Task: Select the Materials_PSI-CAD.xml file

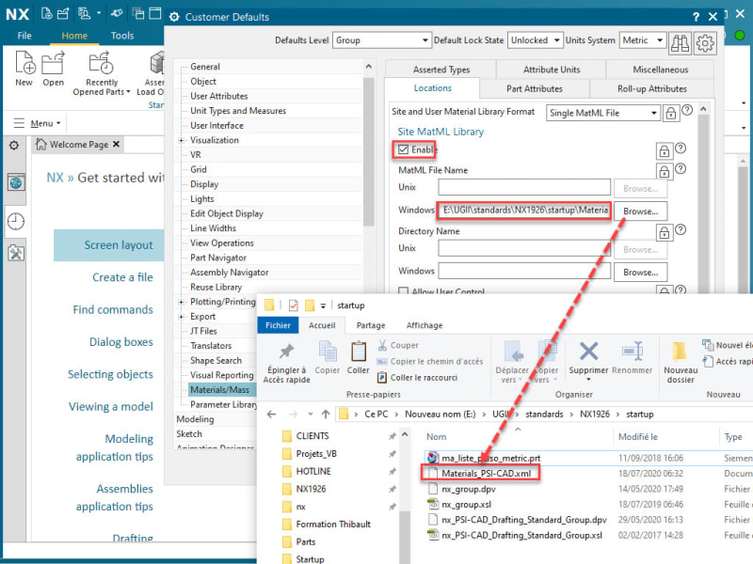Action: pos(486,474)
